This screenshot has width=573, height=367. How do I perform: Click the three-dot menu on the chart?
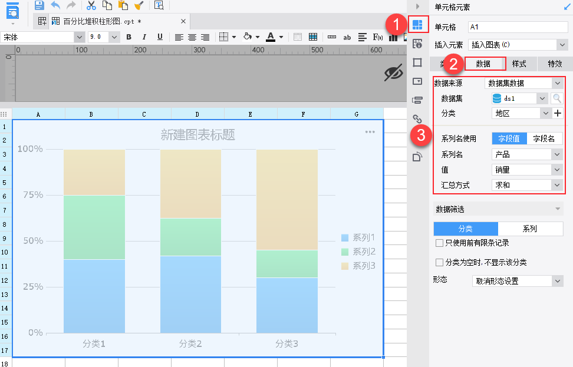point(370,132)
